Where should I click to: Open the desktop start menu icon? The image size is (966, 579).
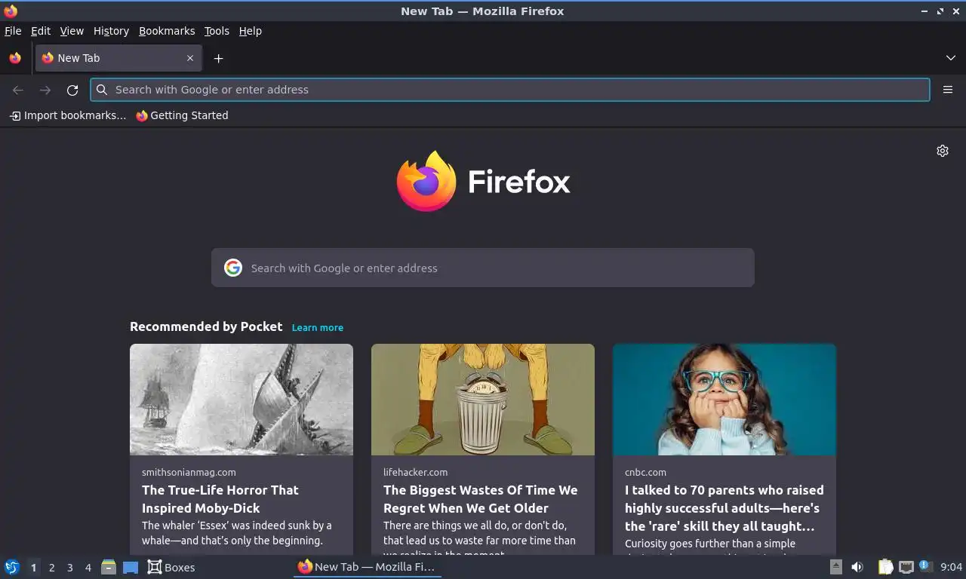pos(12,567)
